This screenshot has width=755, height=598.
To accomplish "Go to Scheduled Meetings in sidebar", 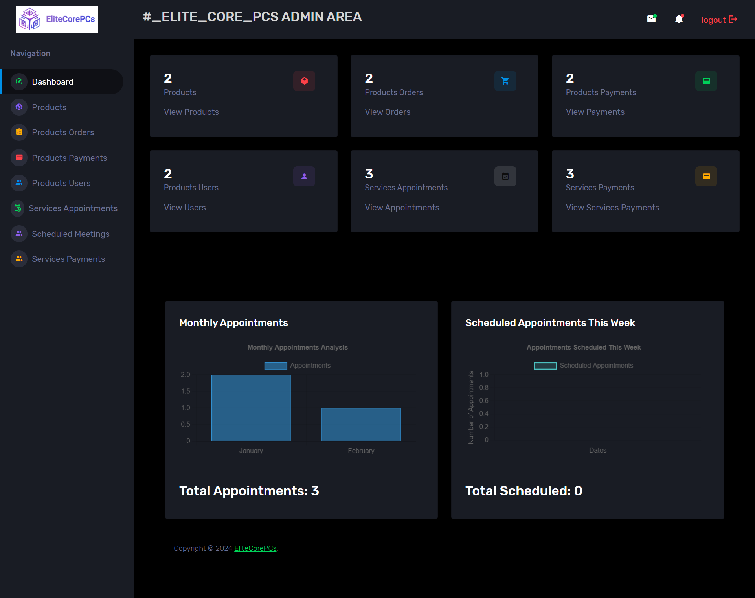I will tap(71, 234).
